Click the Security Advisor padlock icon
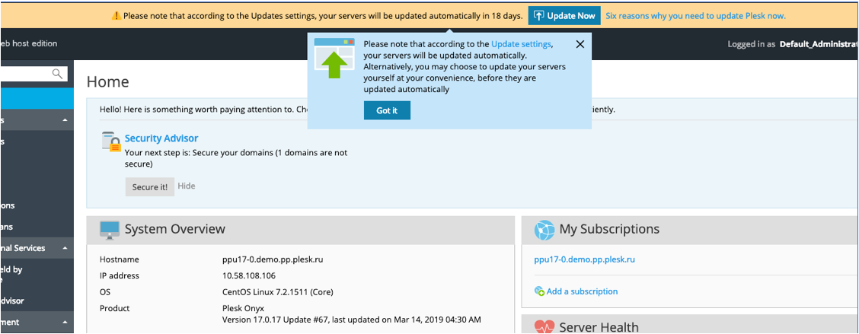Screen dimensions: 859x334 point(111,142)
